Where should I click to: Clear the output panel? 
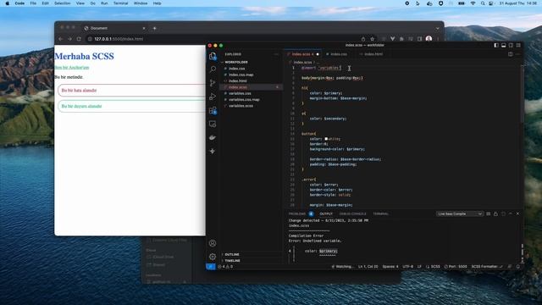[x=488, y=214]
